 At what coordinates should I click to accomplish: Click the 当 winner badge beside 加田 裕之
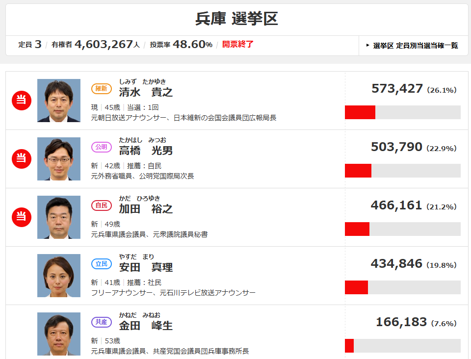(x=21, y=217)
